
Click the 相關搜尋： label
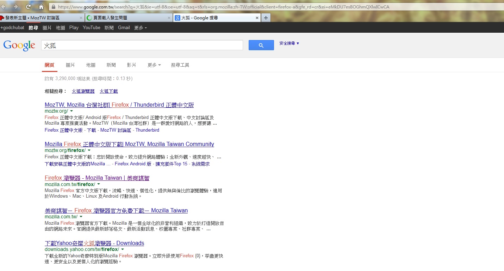coord(56,91)
